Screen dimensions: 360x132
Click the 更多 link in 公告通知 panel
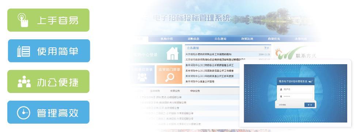266,48
